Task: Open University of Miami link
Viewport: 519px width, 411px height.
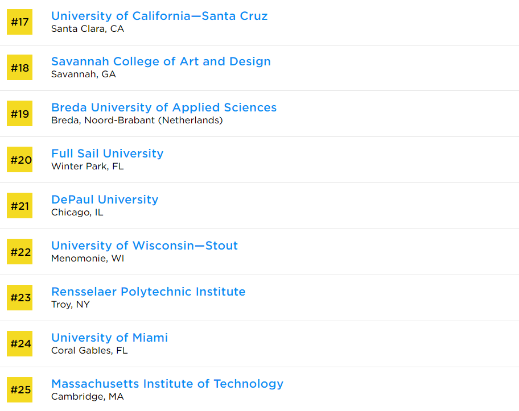Action: point(110,338)
